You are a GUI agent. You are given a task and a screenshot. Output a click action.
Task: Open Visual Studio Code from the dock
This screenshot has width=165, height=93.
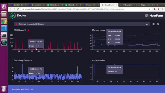tap(4, 28)
